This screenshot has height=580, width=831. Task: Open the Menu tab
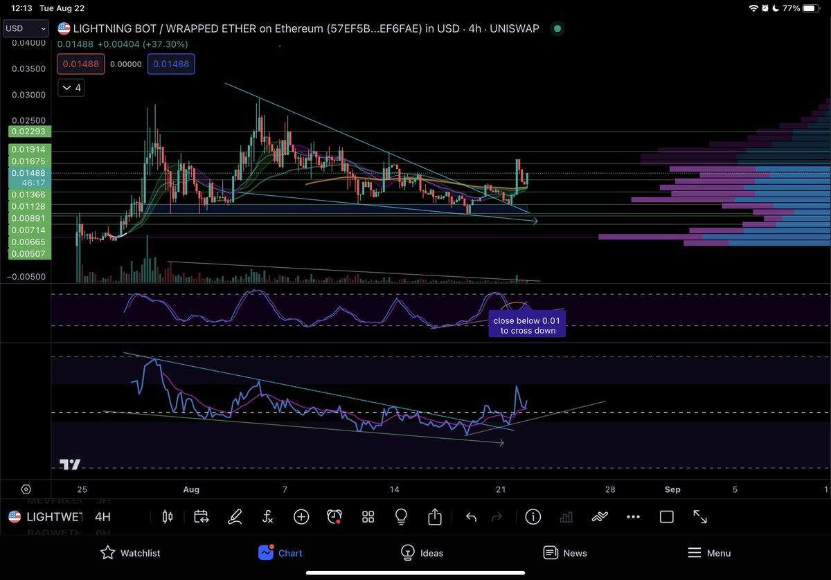(x=709, y=552)
